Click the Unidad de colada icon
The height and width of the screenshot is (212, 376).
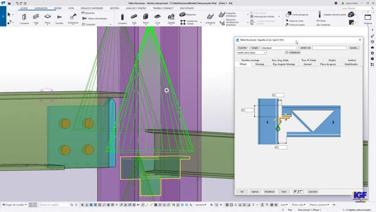pos(183,23)
